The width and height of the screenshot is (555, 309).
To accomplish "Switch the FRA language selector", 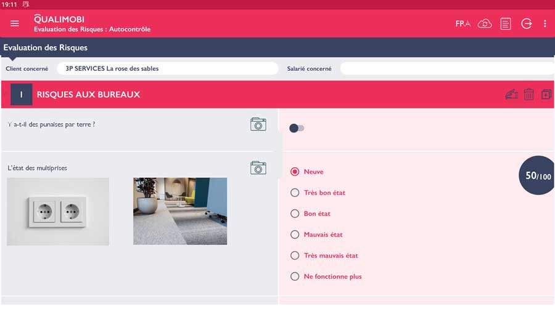I will click(462, 23).
